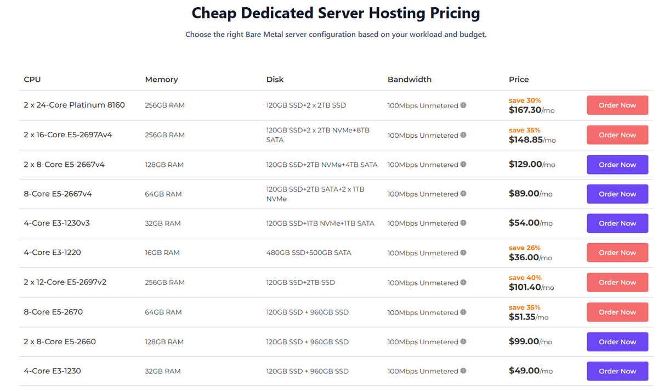Click bandwidth info icon in Platinum 8160 row
658x387 pixels.
[x=463, y=105]
